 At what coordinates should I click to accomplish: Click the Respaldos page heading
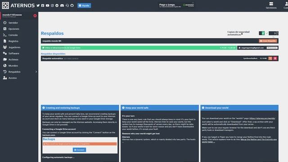click(52, 33)
